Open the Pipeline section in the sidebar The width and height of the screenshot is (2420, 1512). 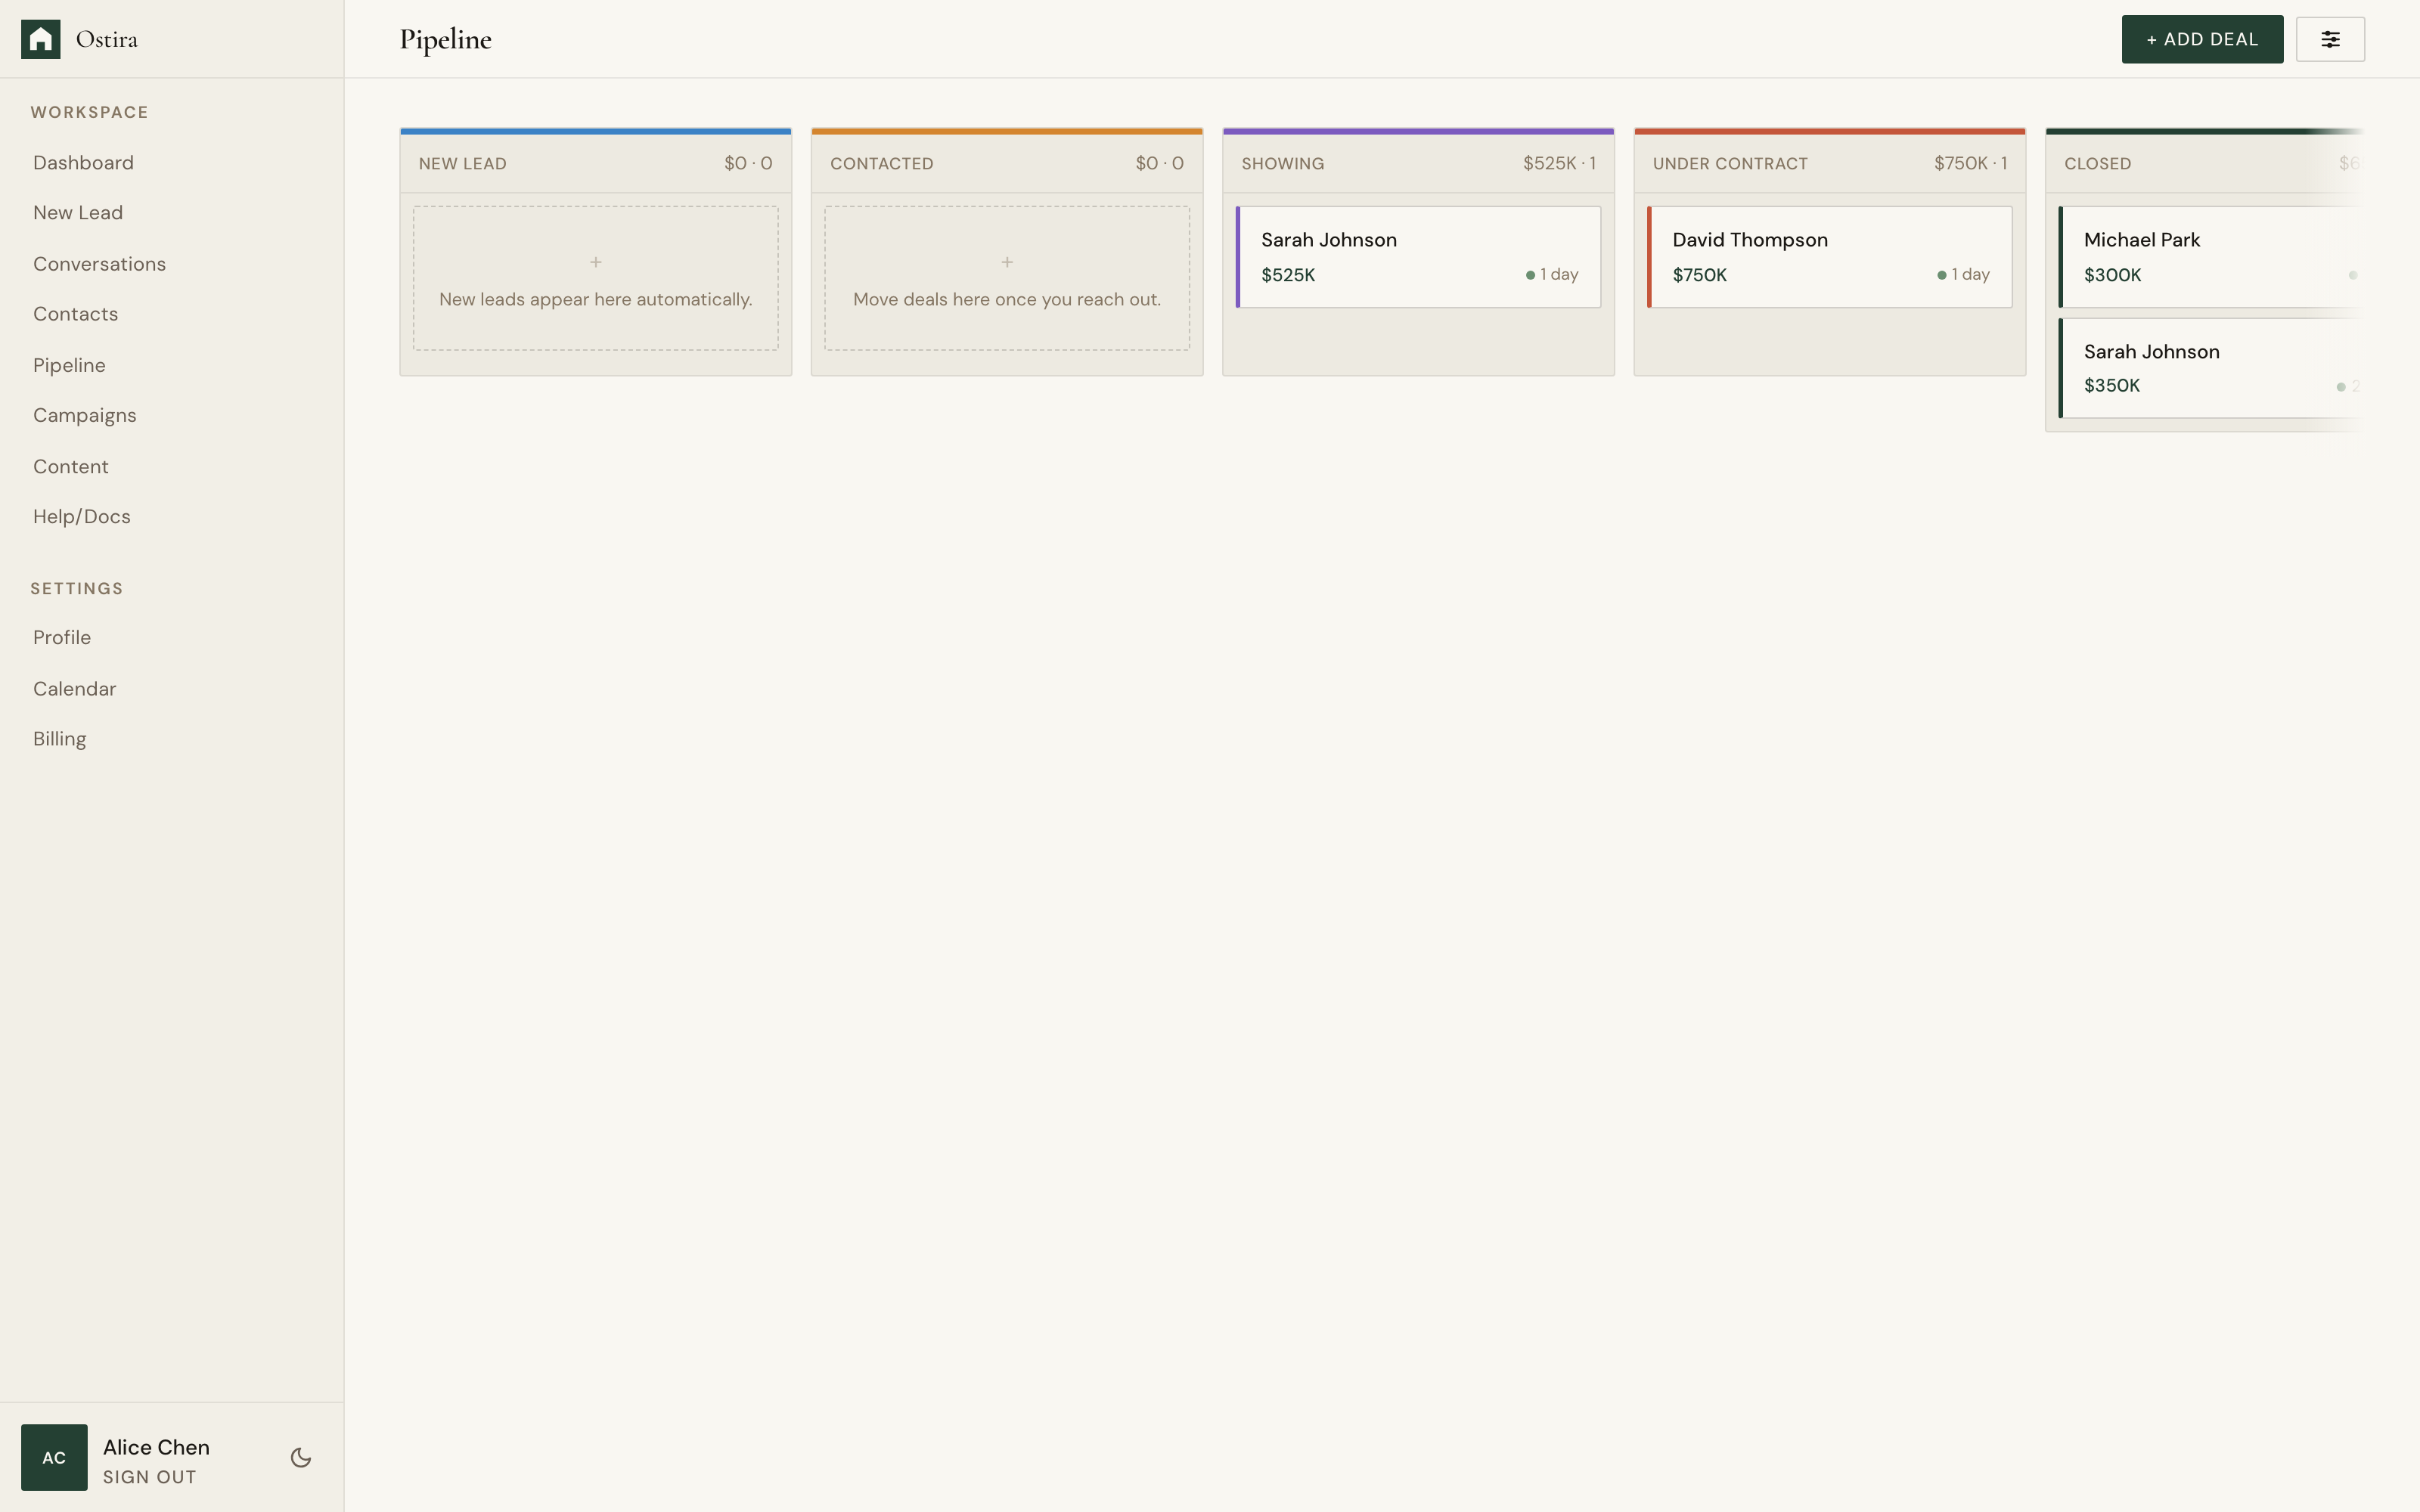click(x=68, y=365)
